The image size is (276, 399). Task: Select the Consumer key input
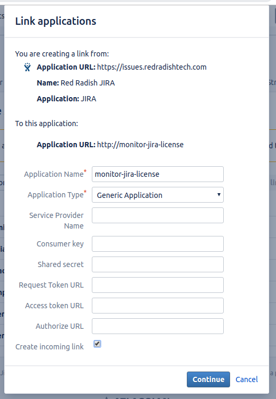158,244
